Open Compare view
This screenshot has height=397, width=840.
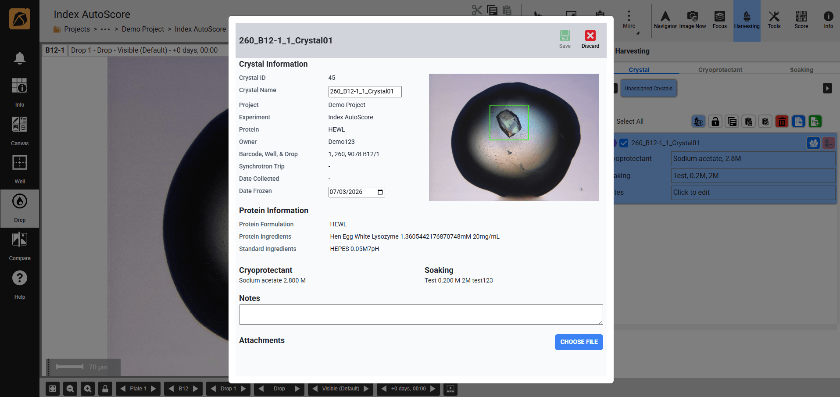19,246
